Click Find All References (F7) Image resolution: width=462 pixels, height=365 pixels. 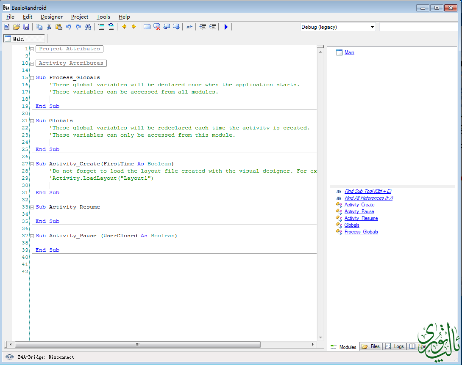(x=369, y=198)
